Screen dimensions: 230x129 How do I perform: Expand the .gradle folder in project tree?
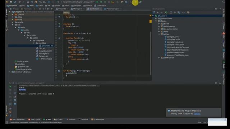13,14
